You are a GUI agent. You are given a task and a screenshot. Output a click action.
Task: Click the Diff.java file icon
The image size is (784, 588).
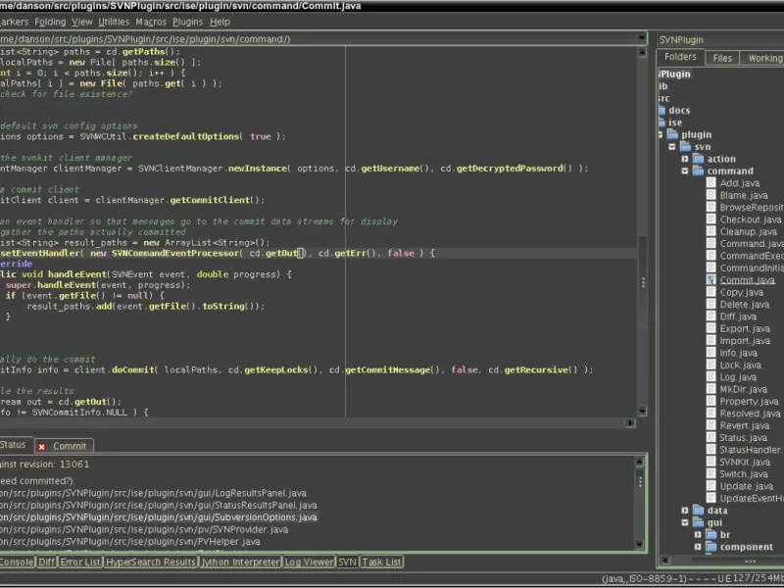(711, 317)
